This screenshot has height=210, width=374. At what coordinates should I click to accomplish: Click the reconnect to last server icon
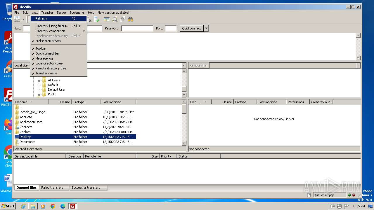97,19
